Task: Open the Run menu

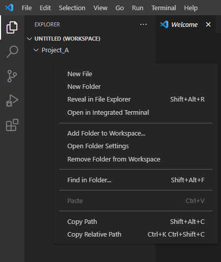Action: [137, 8]
